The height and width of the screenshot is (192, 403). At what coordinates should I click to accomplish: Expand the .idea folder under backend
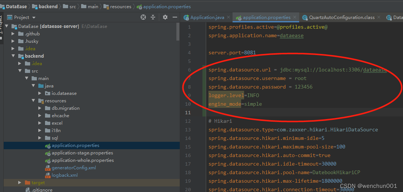coord(20,64)
